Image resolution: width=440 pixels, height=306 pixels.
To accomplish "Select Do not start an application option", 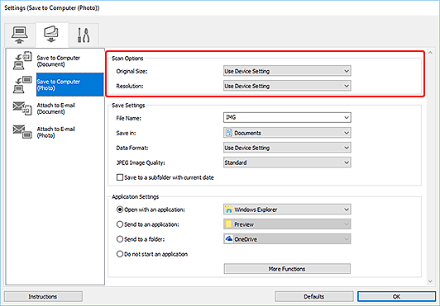I will pyautogui.click(x=120, y=254).
